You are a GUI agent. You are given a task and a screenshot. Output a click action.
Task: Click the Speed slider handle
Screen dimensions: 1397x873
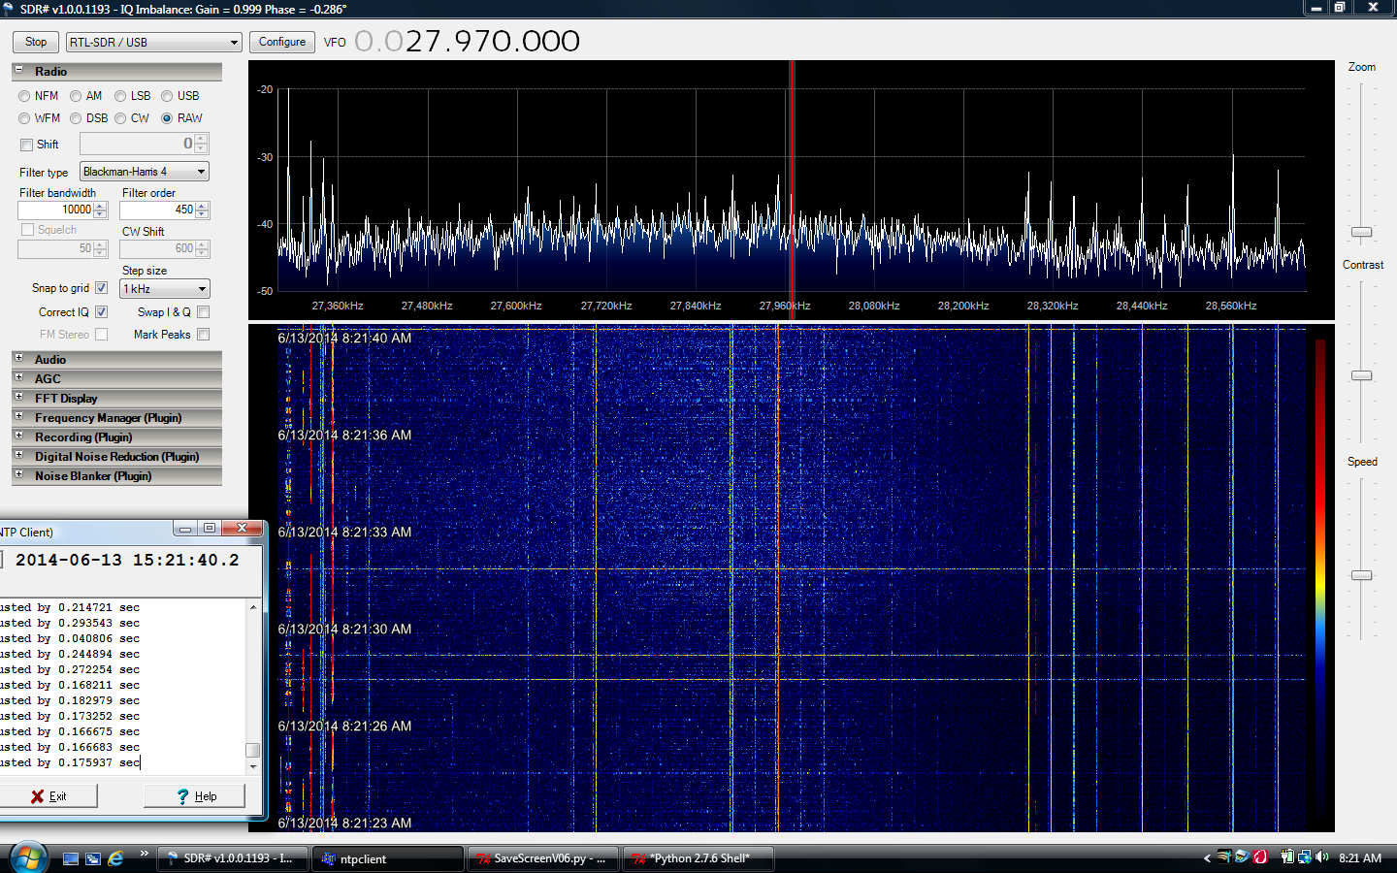(x=1361, y=575)
